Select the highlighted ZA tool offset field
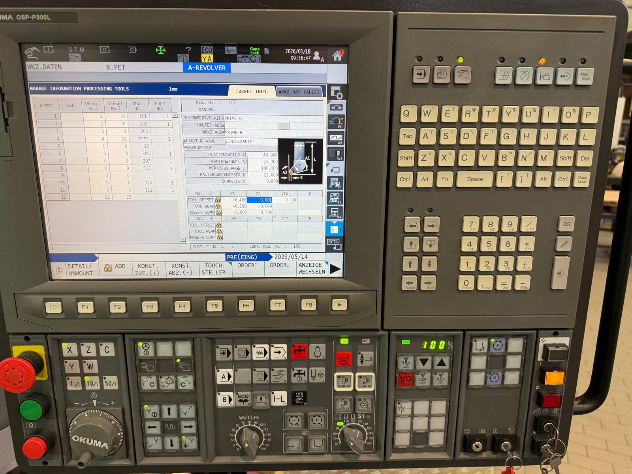Viewport: 632px width, 474px height. click(260, 200)
